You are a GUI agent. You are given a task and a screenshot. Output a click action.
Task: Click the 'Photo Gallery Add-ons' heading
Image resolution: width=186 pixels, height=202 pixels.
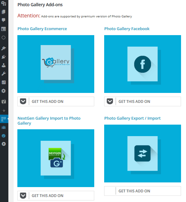(40, 5)
